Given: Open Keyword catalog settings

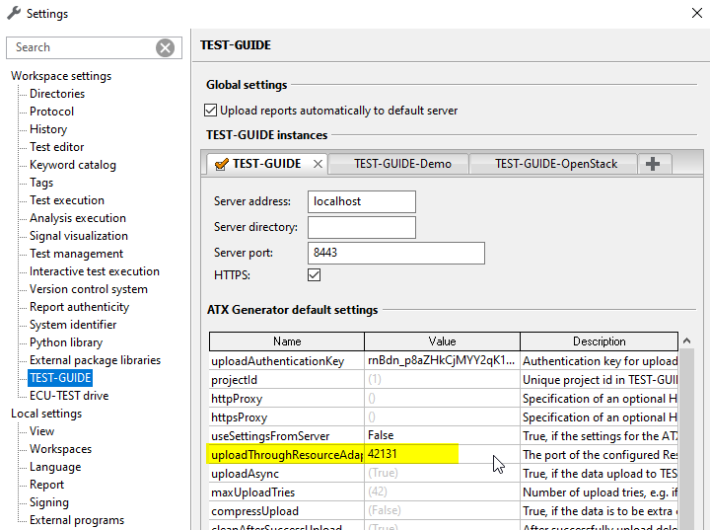Looking at the screenshot, I should coord(72,165).
